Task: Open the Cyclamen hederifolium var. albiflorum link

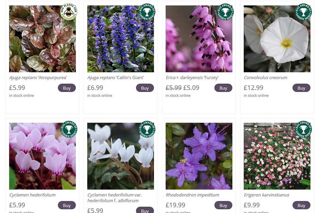Action: [x=114, y=198]
